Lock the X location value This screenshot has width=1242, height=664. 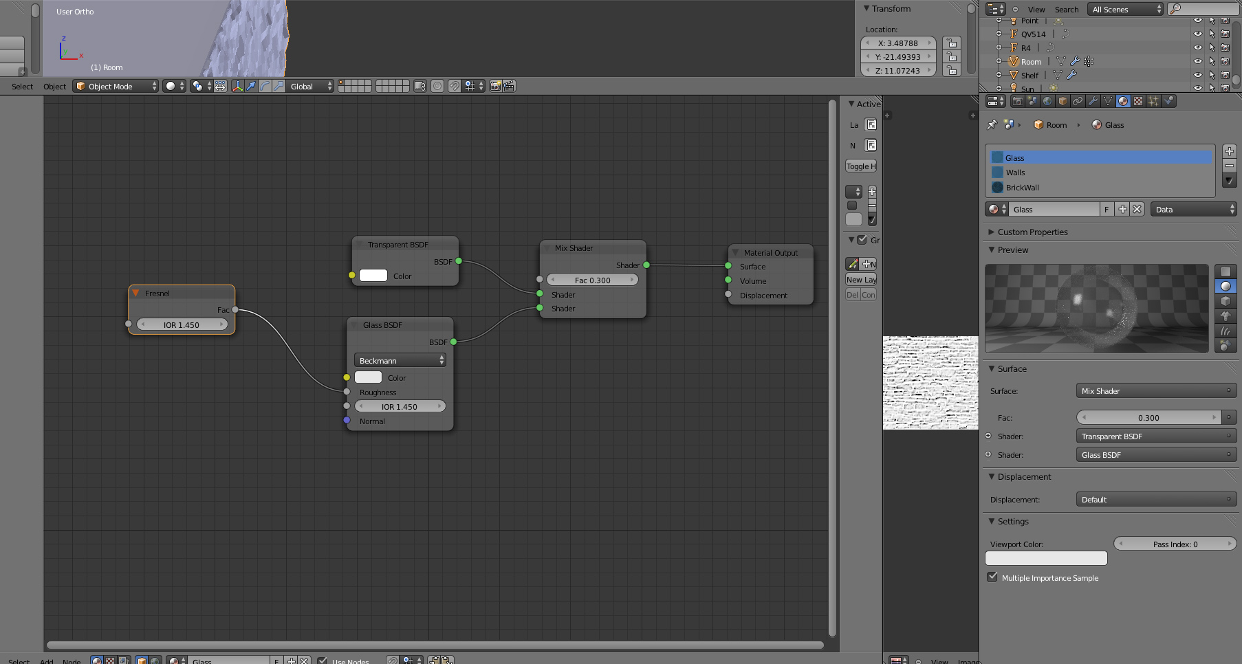click(x=952, y=43)
